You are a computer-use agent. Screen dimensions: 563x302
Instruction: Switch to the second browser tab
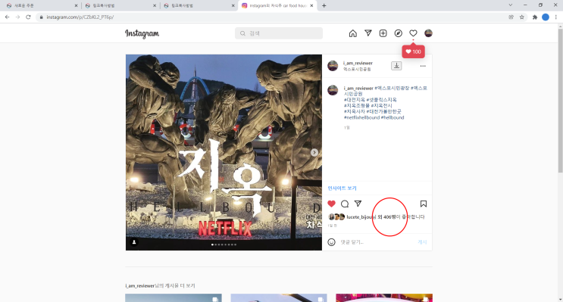point(120,6)
